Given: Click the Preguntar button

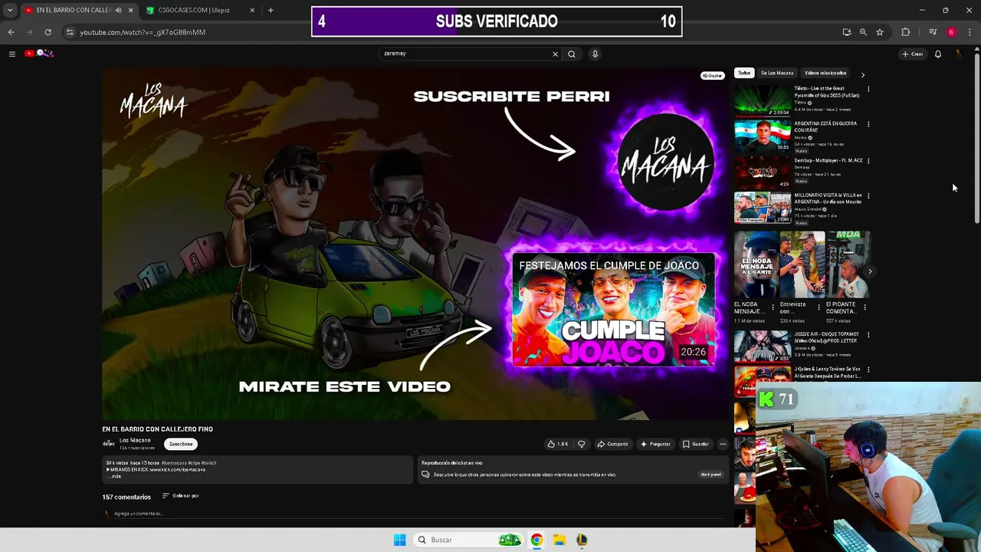Looking at the screenshot, I should coord(655,444).
